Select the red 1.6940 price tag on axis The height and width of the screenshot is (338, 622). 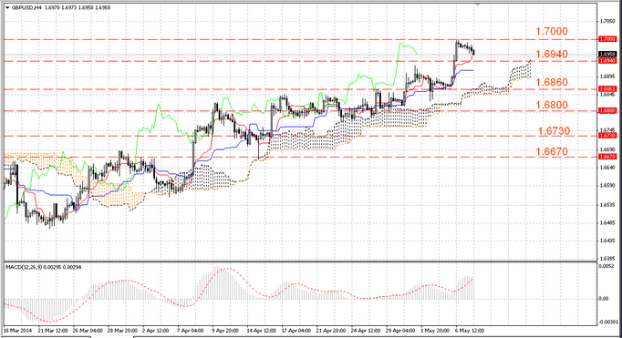coord(607,61)
